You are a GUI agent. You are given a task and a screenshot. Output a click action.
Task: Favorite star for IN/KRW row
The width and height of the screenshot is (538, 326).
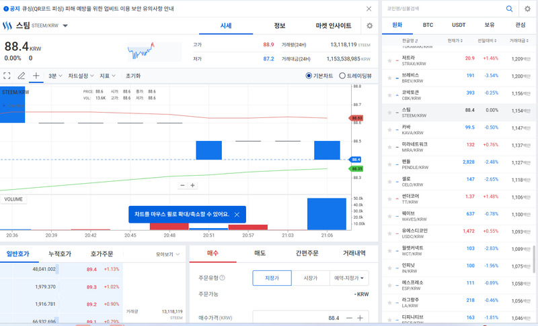pos(389,268)
